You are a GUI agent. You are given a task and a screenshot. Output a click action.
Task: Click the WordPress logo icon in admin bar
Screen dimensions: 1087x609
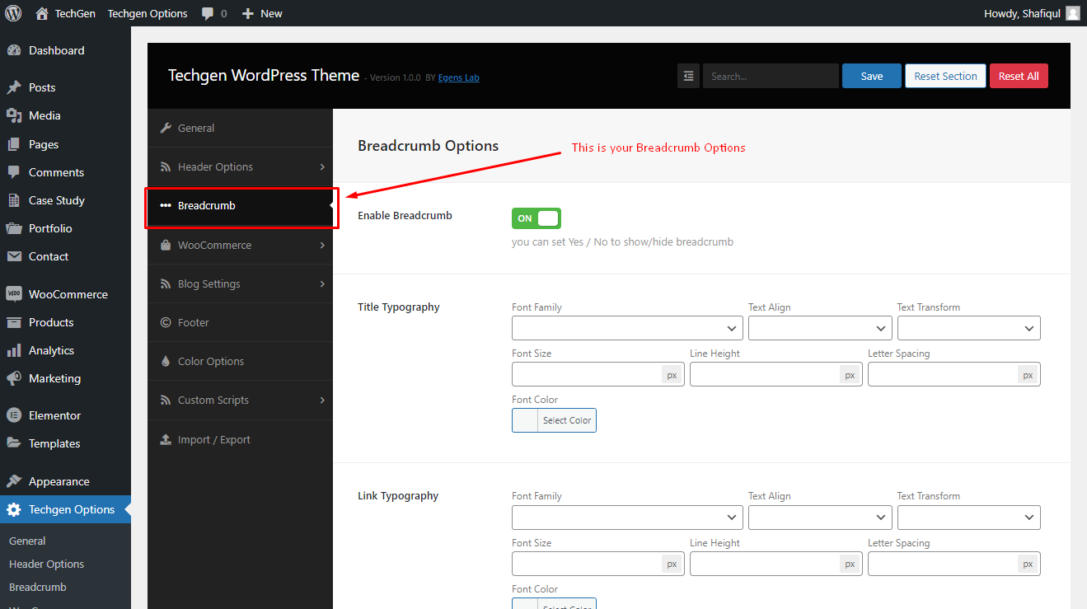(13, 13)
